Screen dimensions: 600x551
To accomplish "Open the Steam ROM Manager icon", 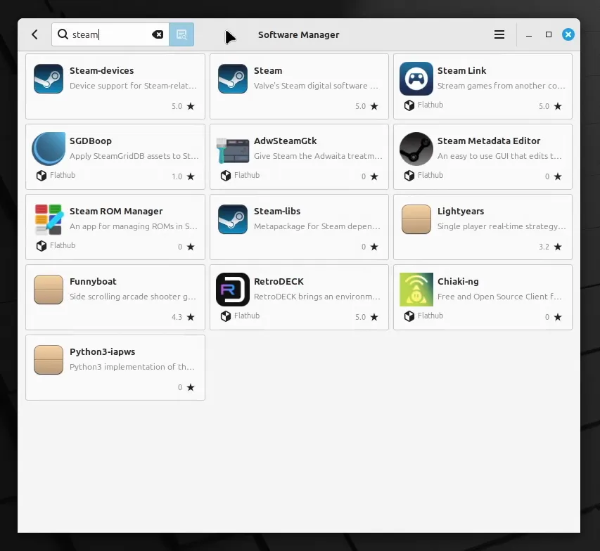I will tap(49, 219).
